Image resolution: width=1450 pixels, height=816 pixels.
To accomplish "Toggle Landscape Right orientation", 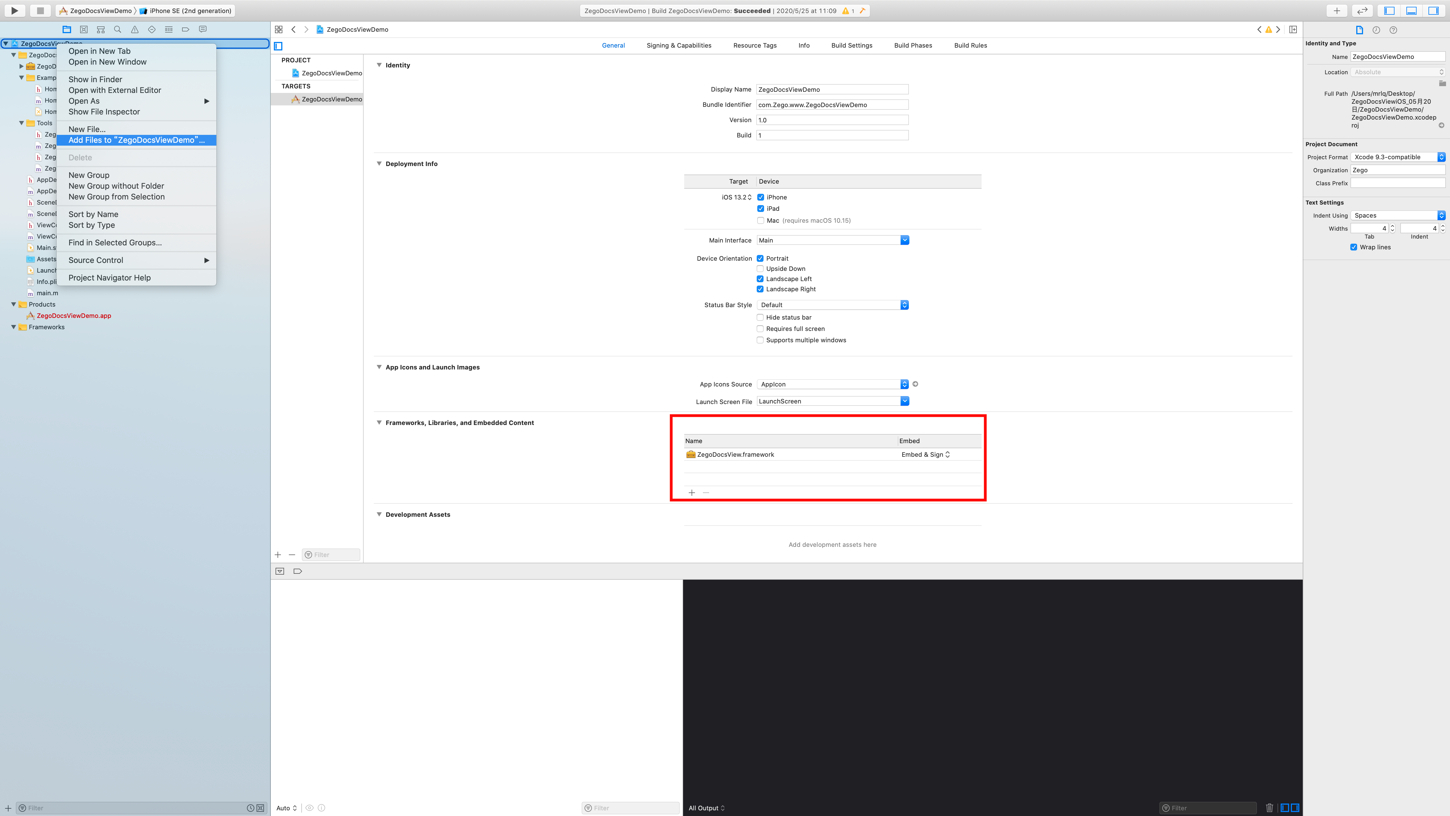I will [760, 289].
